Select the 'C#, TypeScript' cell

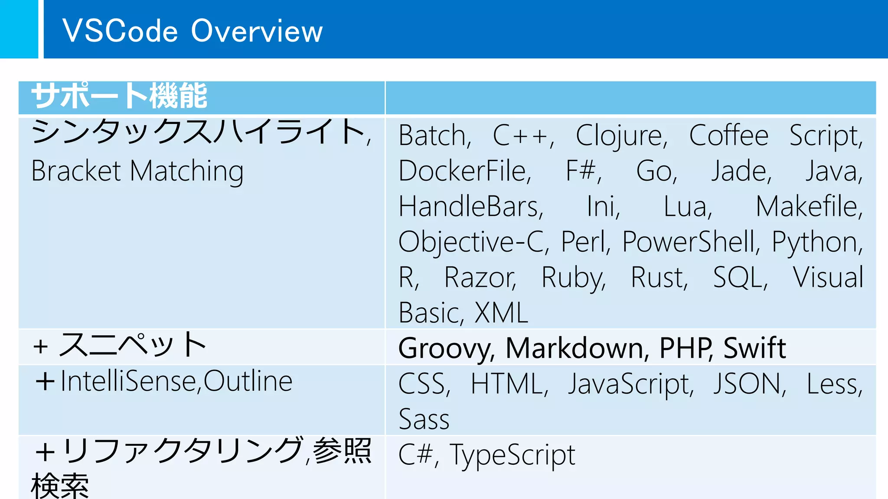(x=486, y=455)
